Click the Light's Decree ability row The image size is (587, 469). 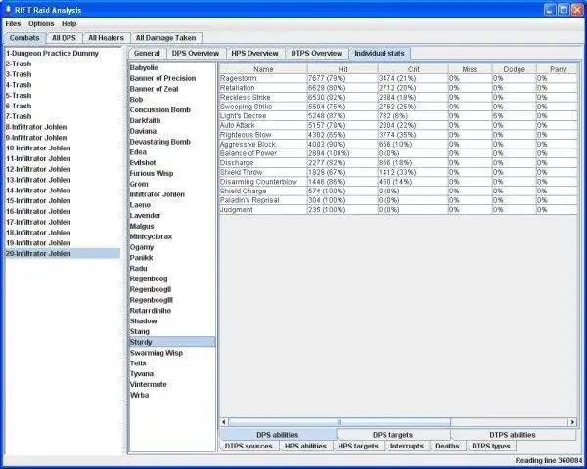click(x=398, y=116)
